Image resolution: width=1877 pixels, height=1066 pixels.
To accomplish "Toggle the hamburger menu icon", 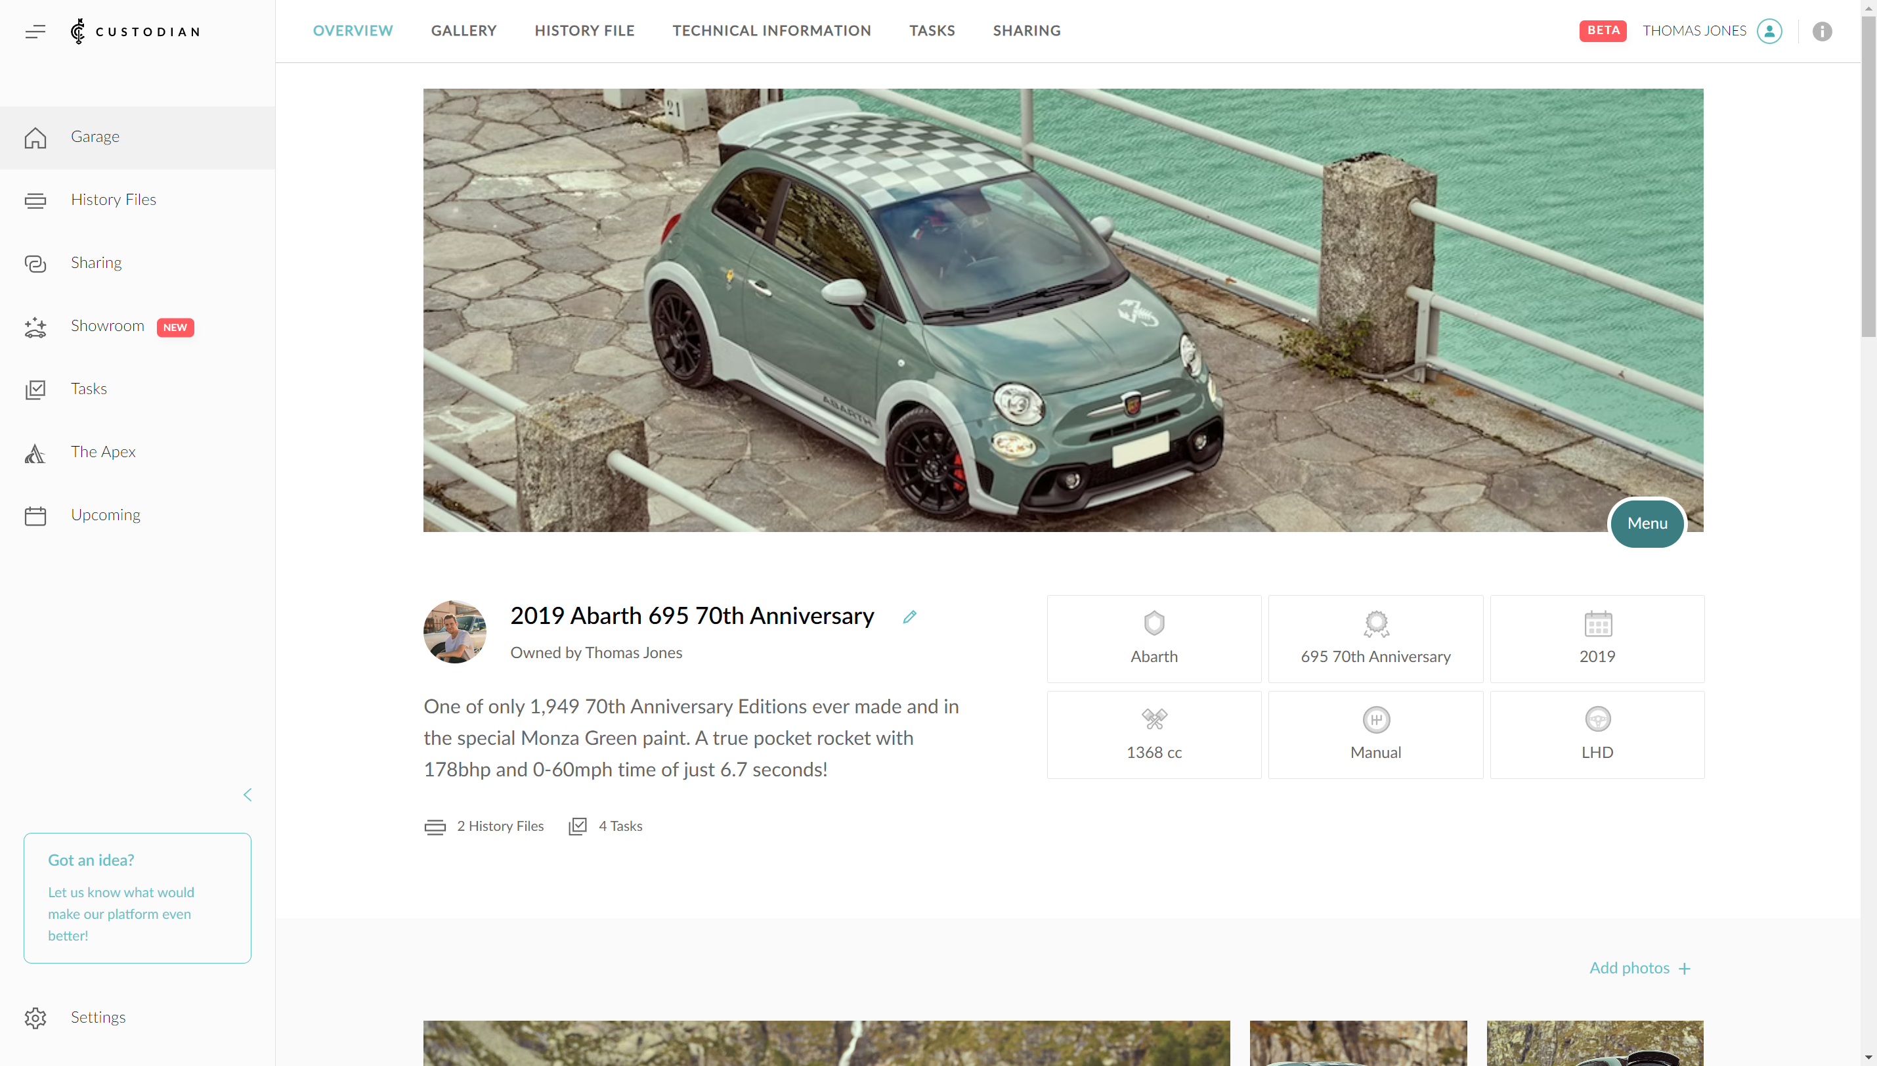I will click(x=35, y=32).
